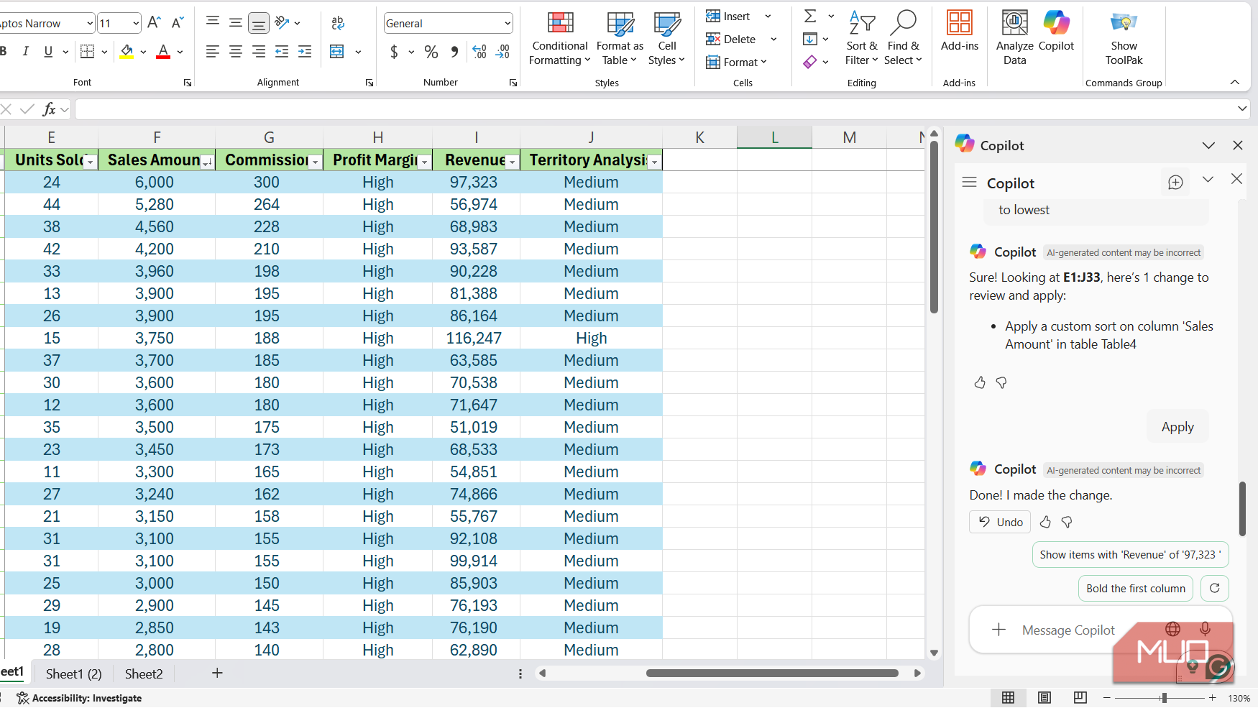Increase decimal places
1258x708 pixels.
[479, 52]
